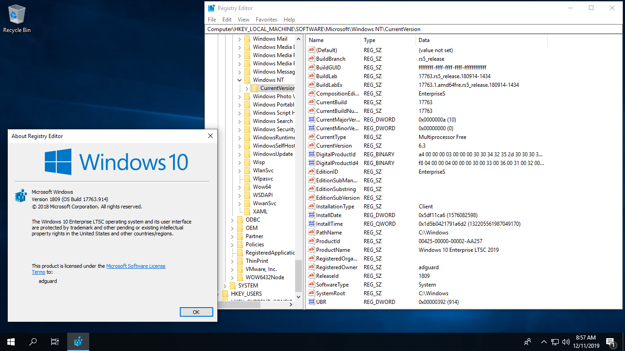Image resolution: width=625 pixels, height=351 pixels.
Task: Click the network icon in tray
Action: pos(555,341)
